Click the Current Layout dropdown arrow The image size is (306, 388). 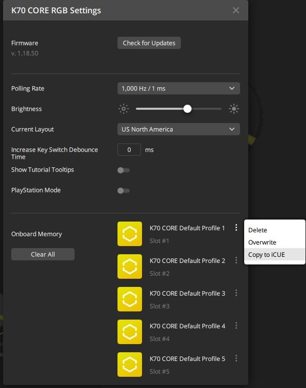coord(232,129)
